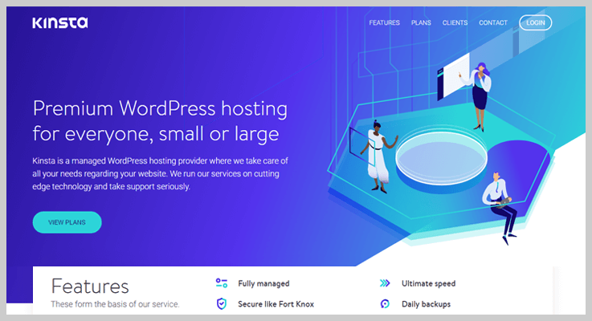The height and width of the screenshot is (321, 592).
Task: Click the Login button
Action: (x=535, y=22)
